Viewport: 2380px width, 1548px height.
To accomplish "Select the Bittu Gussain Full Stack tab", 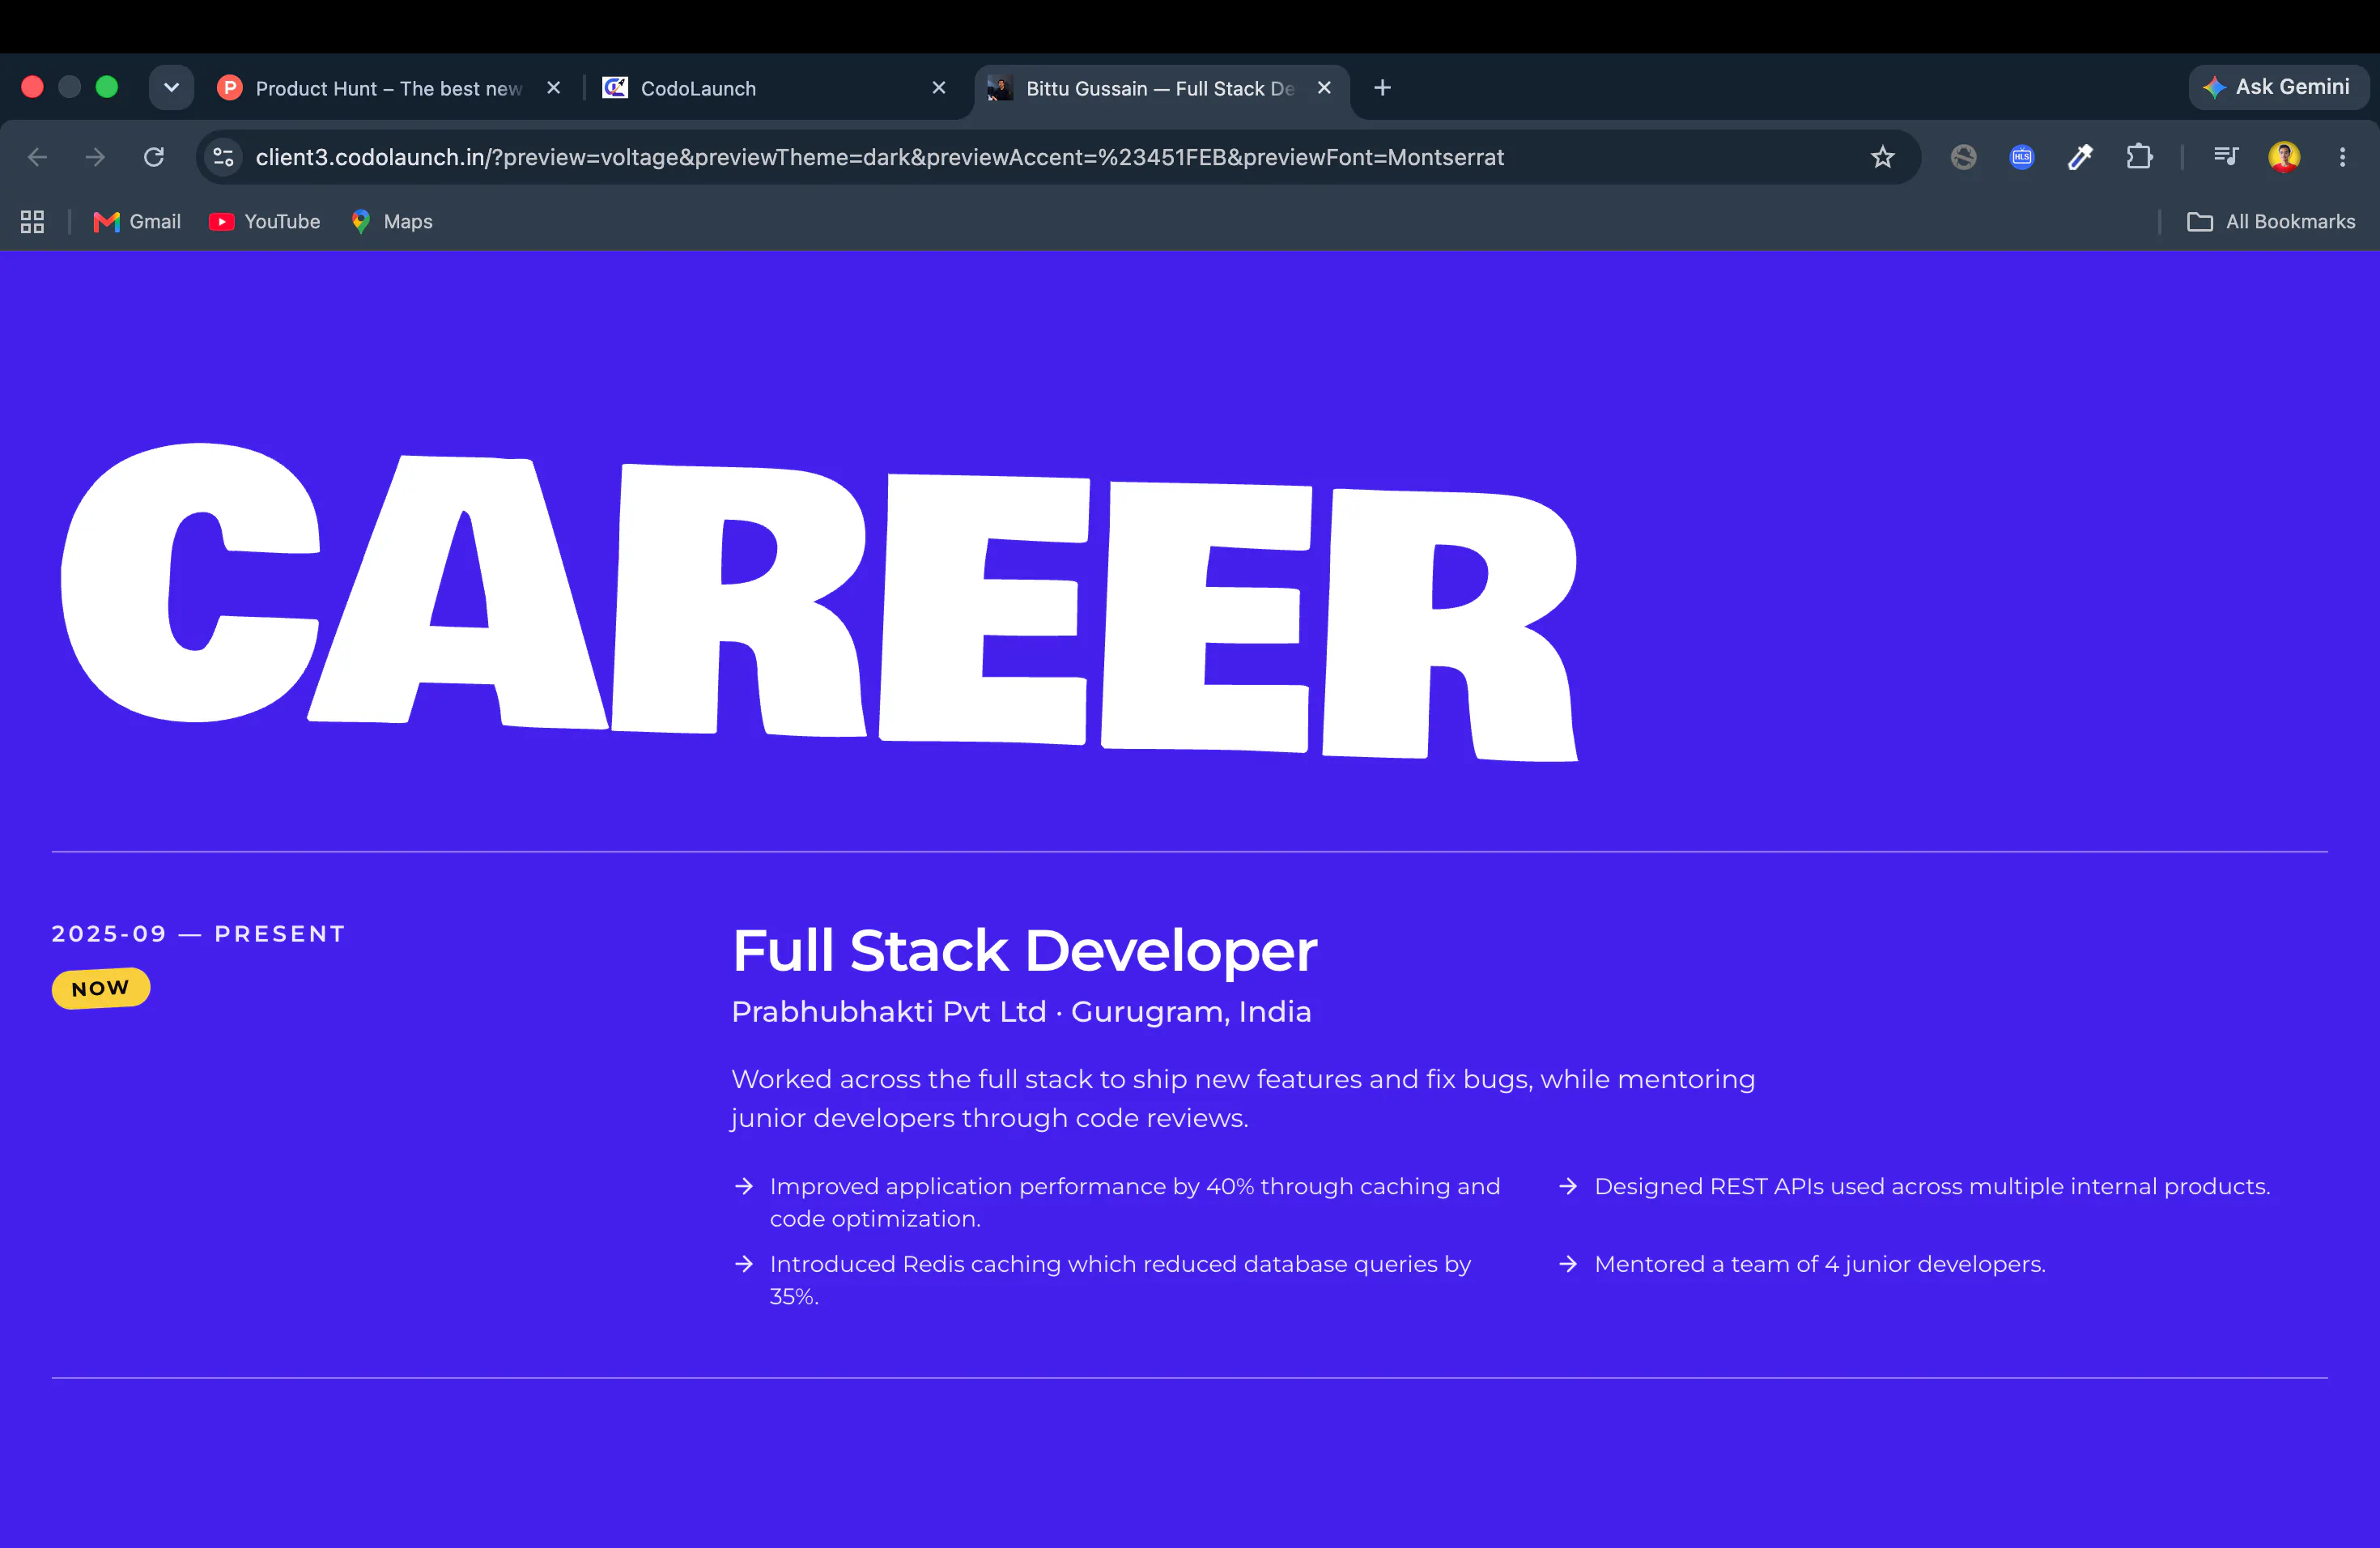I will (x=1160, y=88).
